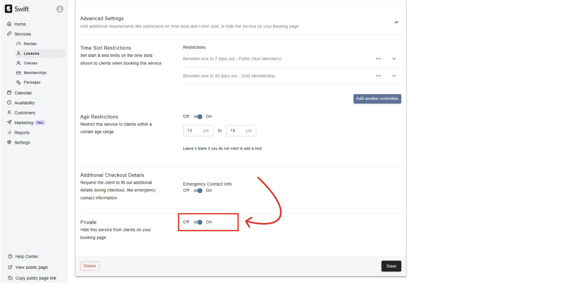The height and width of the screenshot is (283, 568).
Task: Click the minimum age field showing 13
Action: click(198, 131)
